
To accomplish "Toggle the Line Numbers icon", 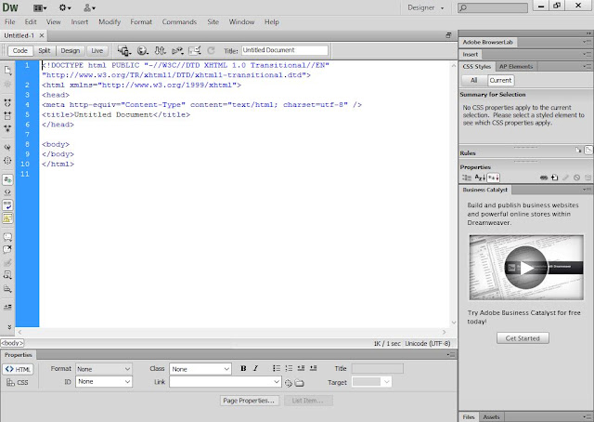I will [x=7, y=179].
